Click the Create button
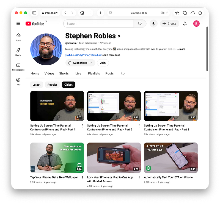 (169, 24)
